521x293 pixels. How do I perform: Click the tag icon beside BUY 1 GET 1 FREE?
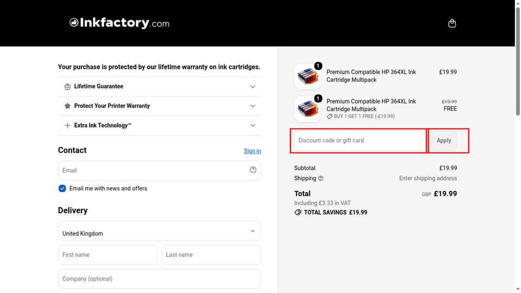329,117
